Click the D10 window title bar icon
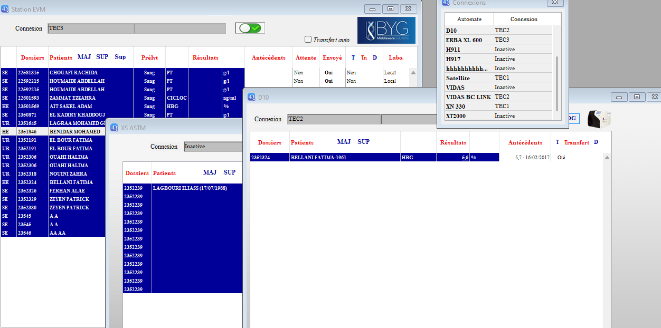 point(251,97)
